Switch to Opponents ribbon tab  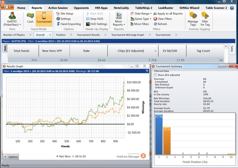tap(81, 8)
